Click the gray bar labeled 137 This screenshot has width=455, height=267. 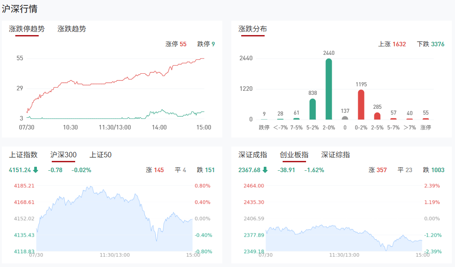345,118
